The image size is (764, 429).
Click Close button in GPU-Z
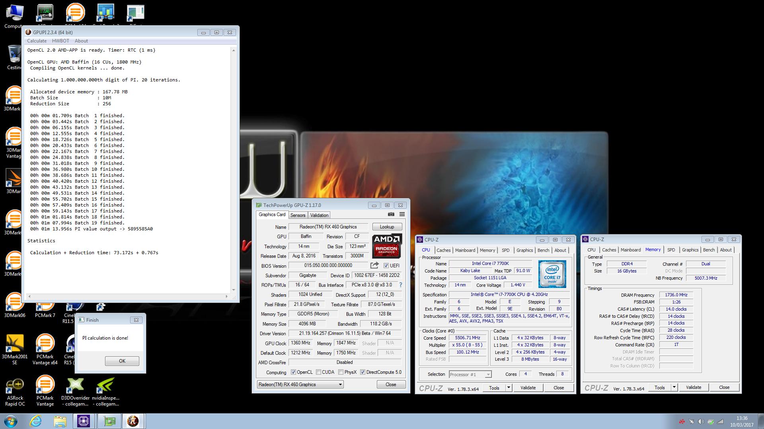click(391, 385)
